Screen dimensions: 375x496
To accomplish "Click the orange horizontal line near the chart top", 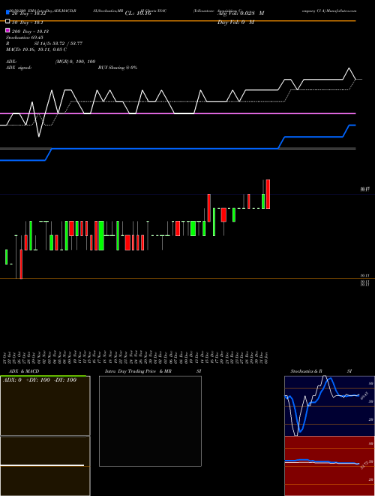I will point(178,21).
